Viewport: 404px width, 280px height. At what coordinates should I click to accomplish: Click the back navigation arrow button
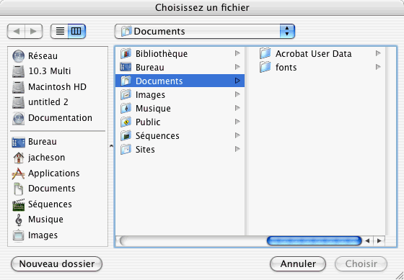16,32
